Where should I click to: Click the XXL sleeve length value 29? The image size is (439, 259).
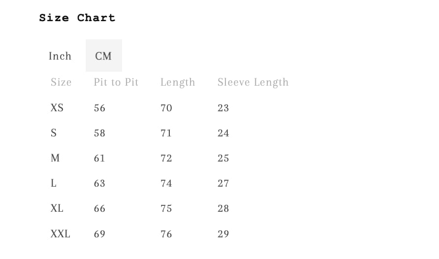(x=223, y=234)
